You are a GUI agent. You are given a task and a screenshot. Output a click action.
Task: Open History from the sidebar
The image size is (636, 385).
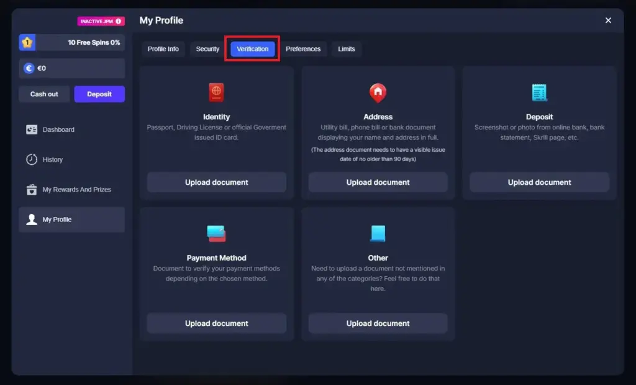coord(72,160)
